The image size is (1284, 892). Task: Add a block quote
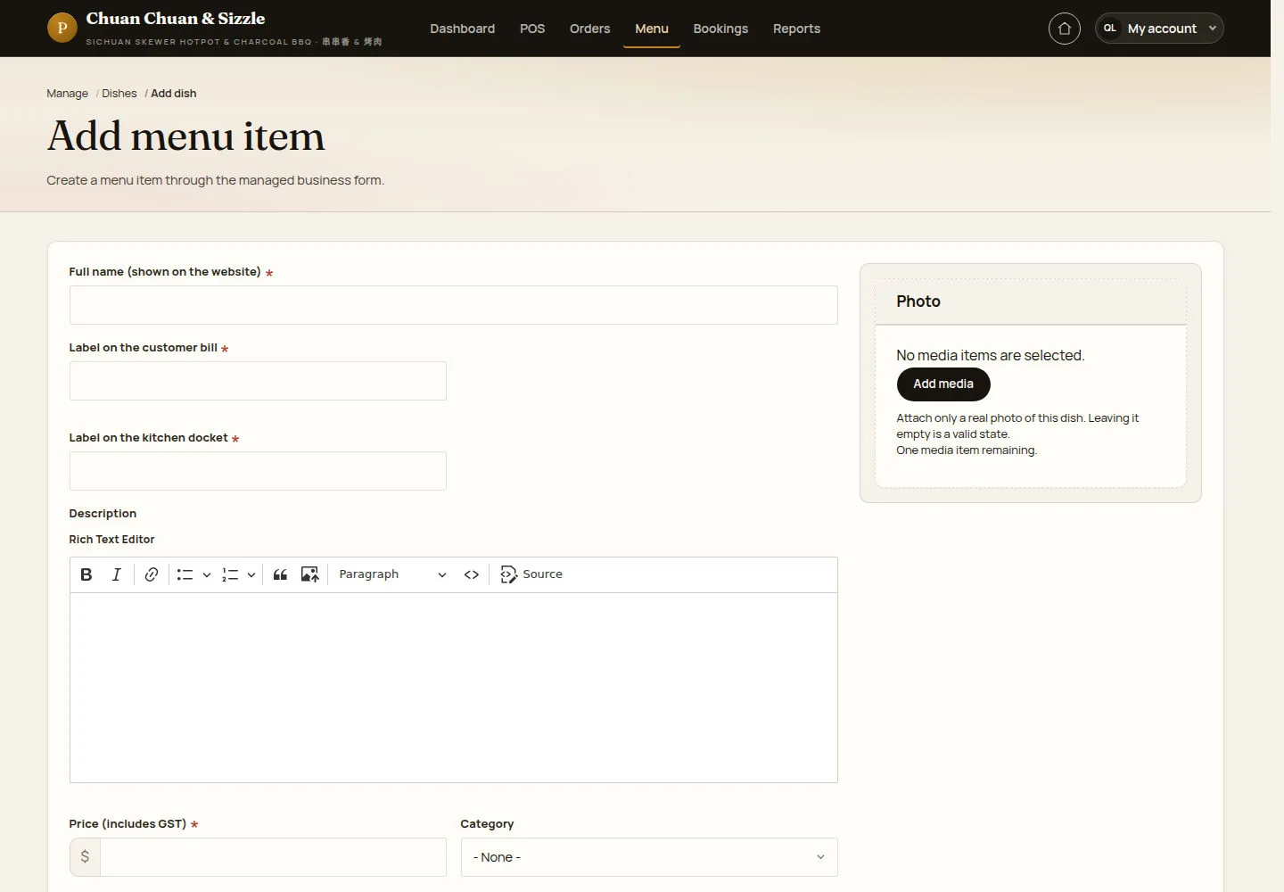[x=280, y=574]
